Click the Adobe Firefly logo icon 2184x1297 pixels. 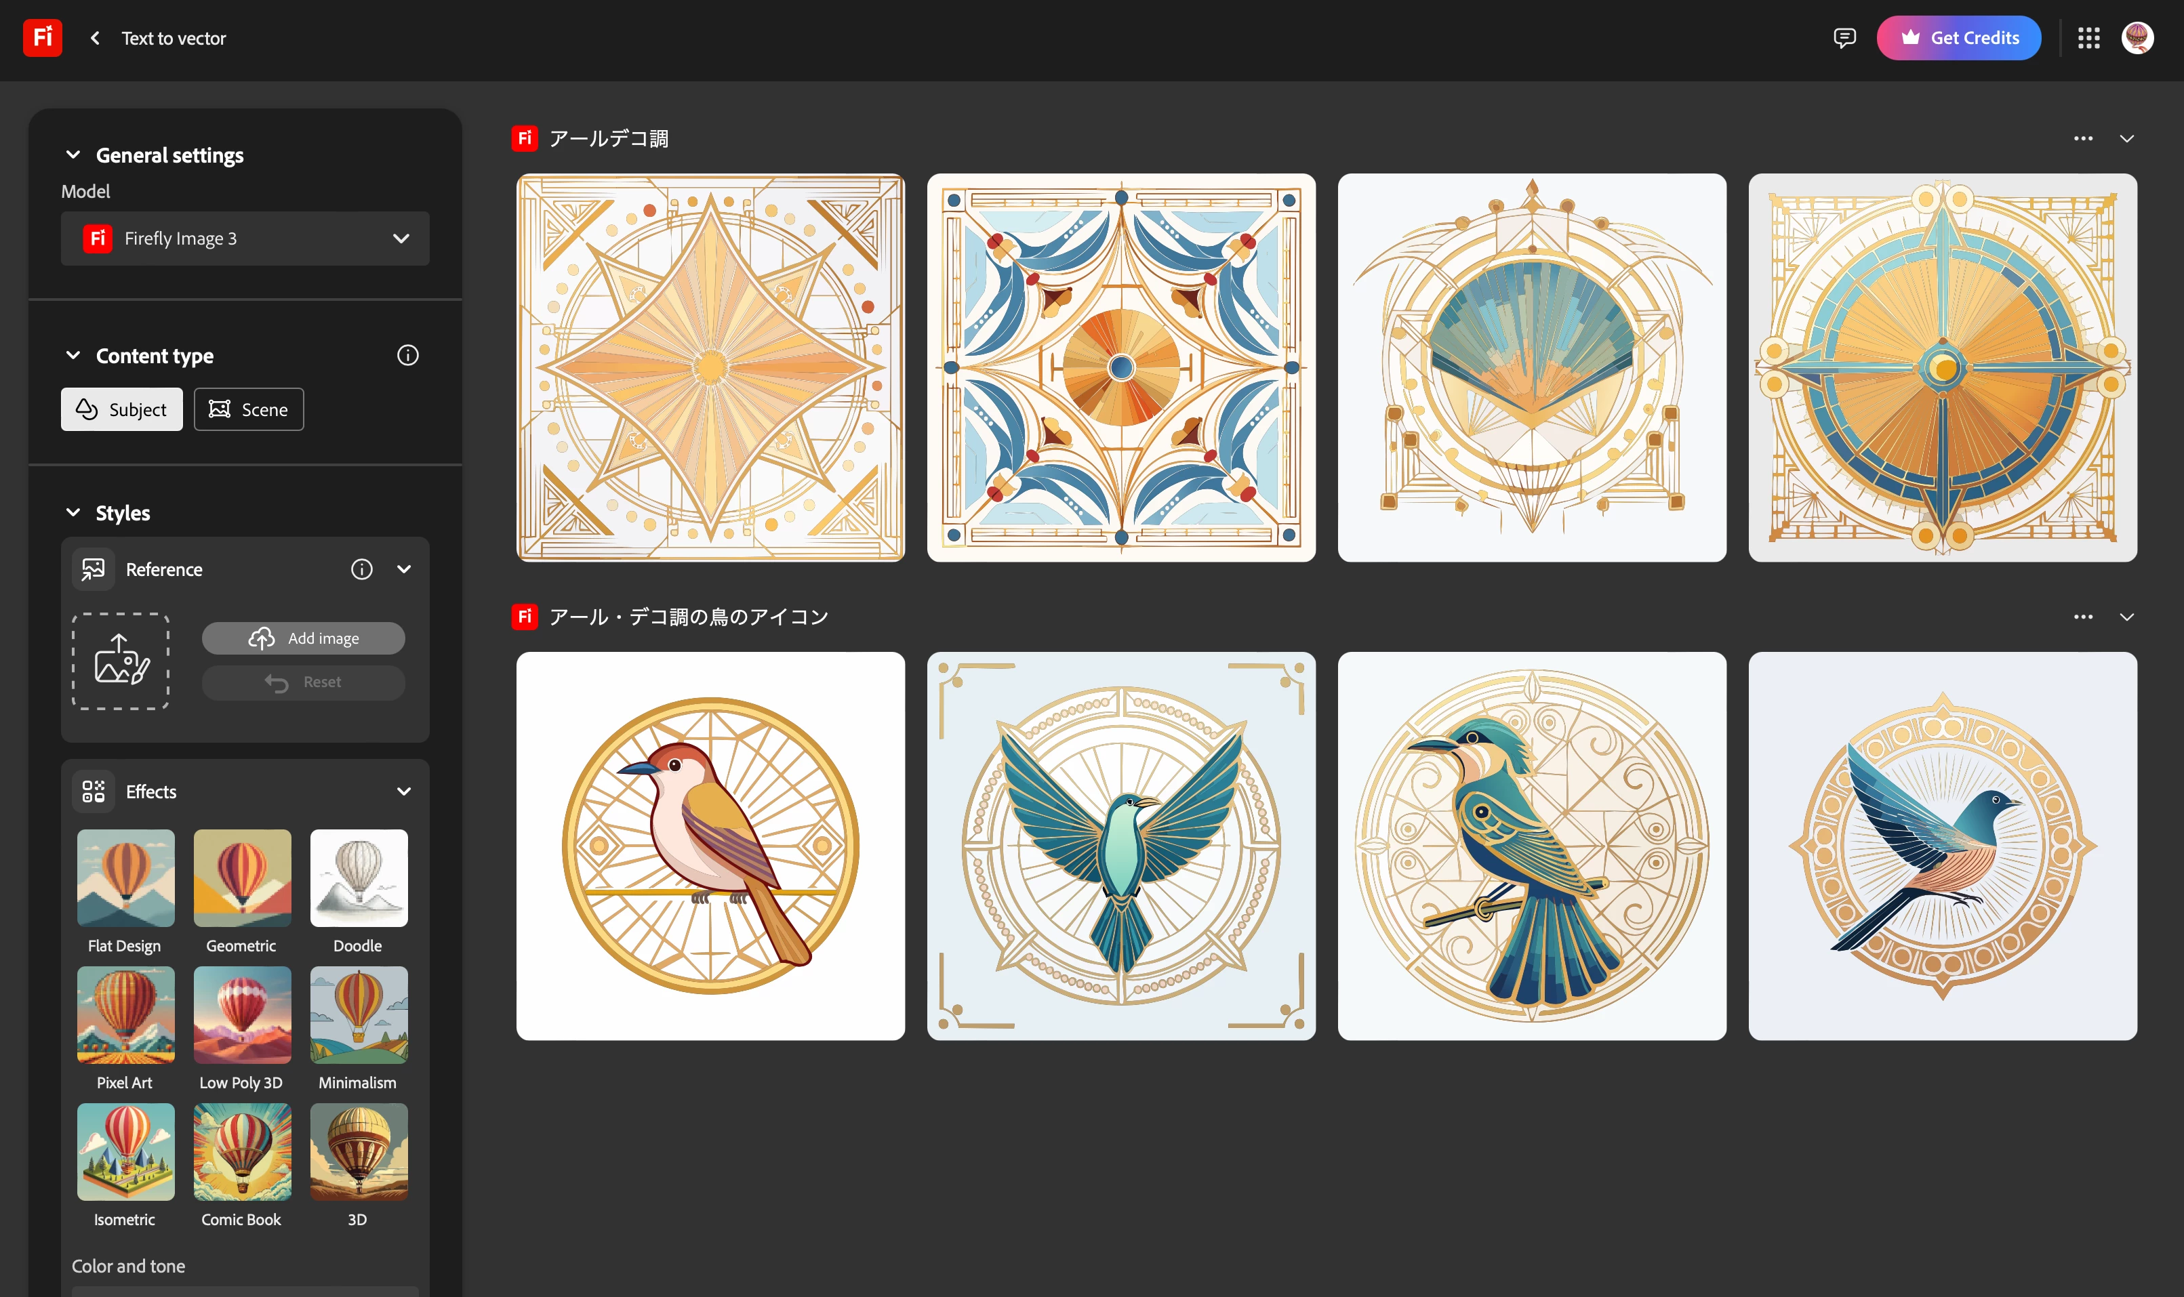42,37
